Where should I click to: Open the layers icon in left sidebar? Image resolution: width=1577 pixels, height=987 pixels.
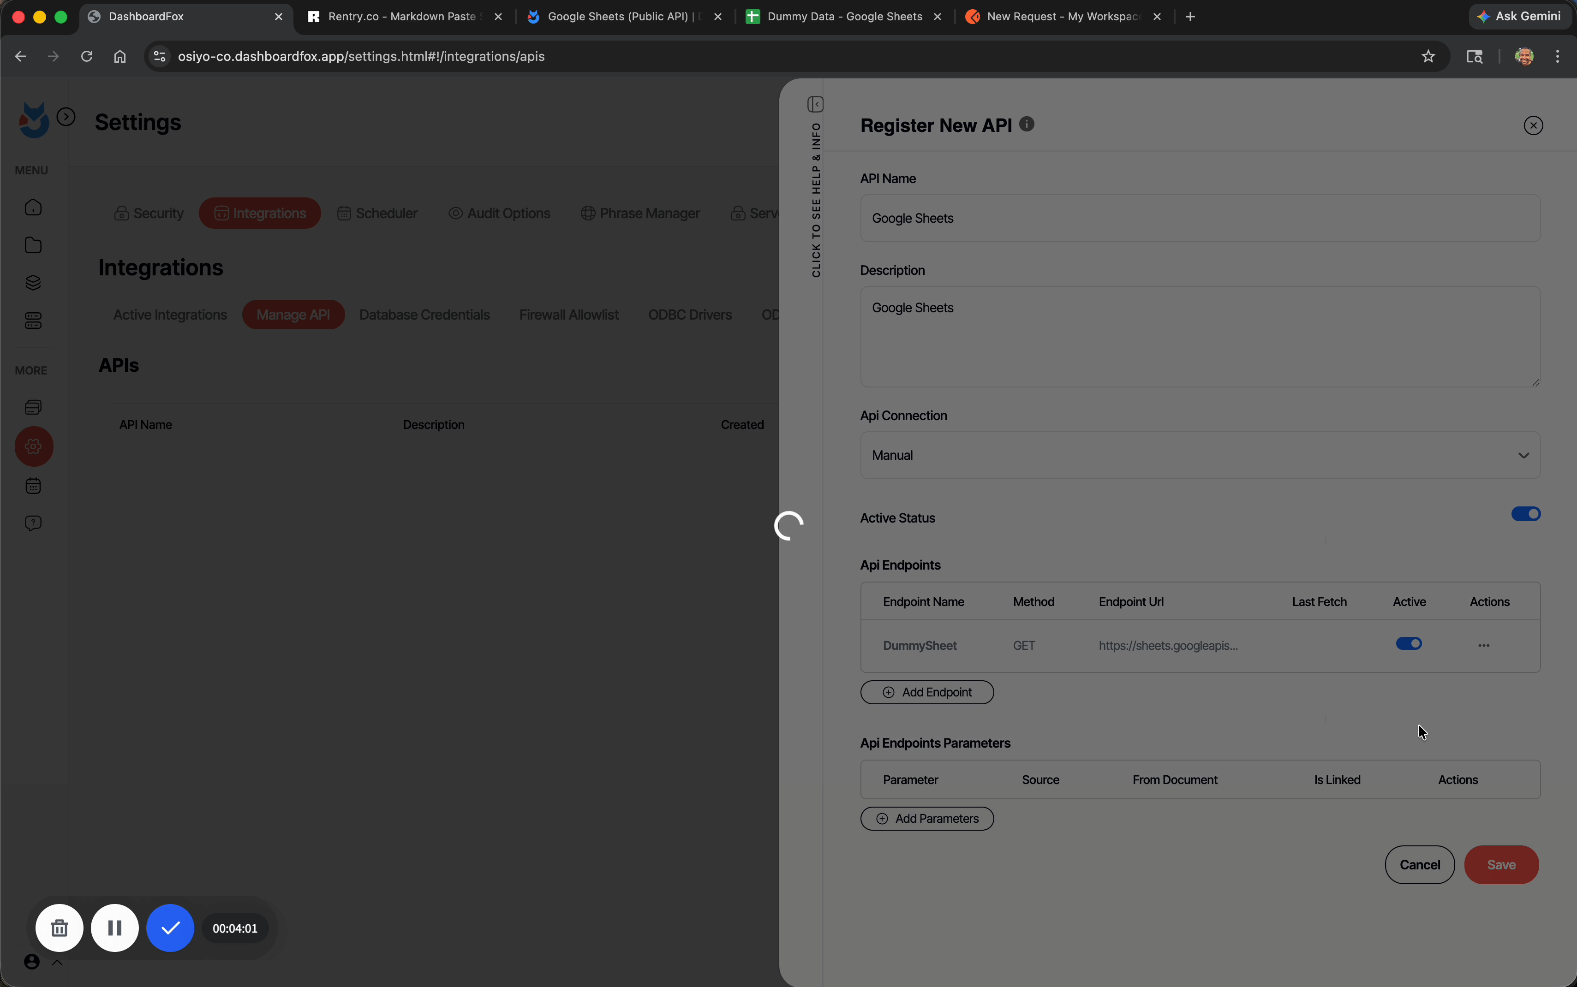tap(33, 283)
